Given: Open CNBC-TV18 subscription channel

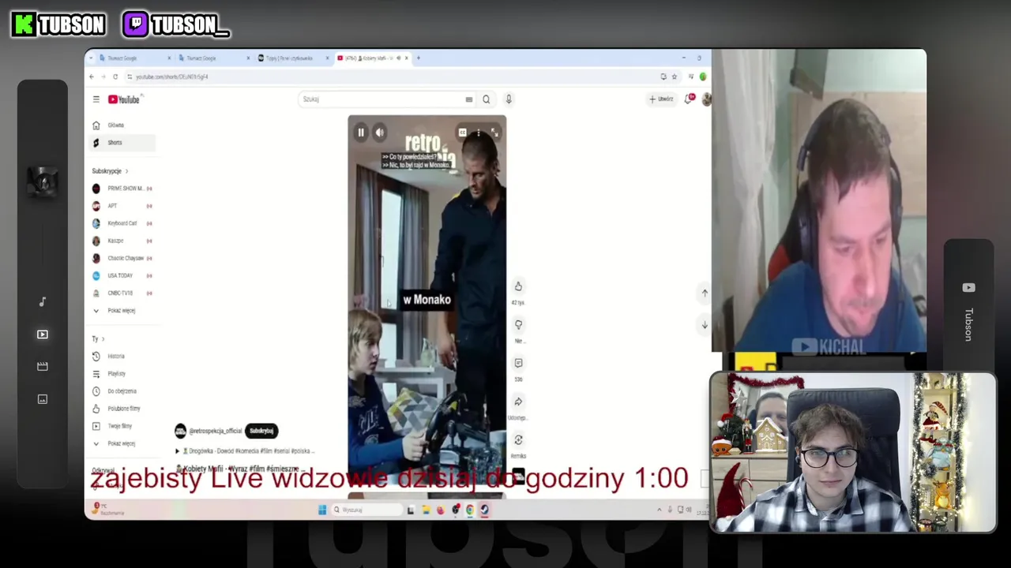Looking at the screenshot, I should coord(122,293).
